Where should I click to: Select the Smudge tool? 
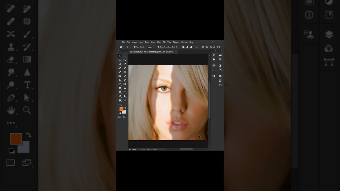(120, 88)
